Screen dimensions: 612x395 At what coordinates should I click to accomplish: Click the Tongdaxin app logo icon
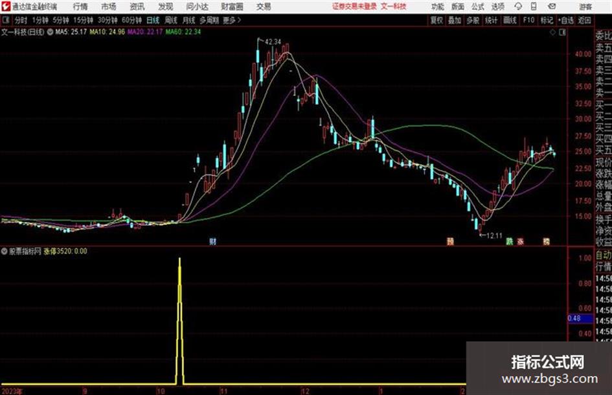[5, 6]
